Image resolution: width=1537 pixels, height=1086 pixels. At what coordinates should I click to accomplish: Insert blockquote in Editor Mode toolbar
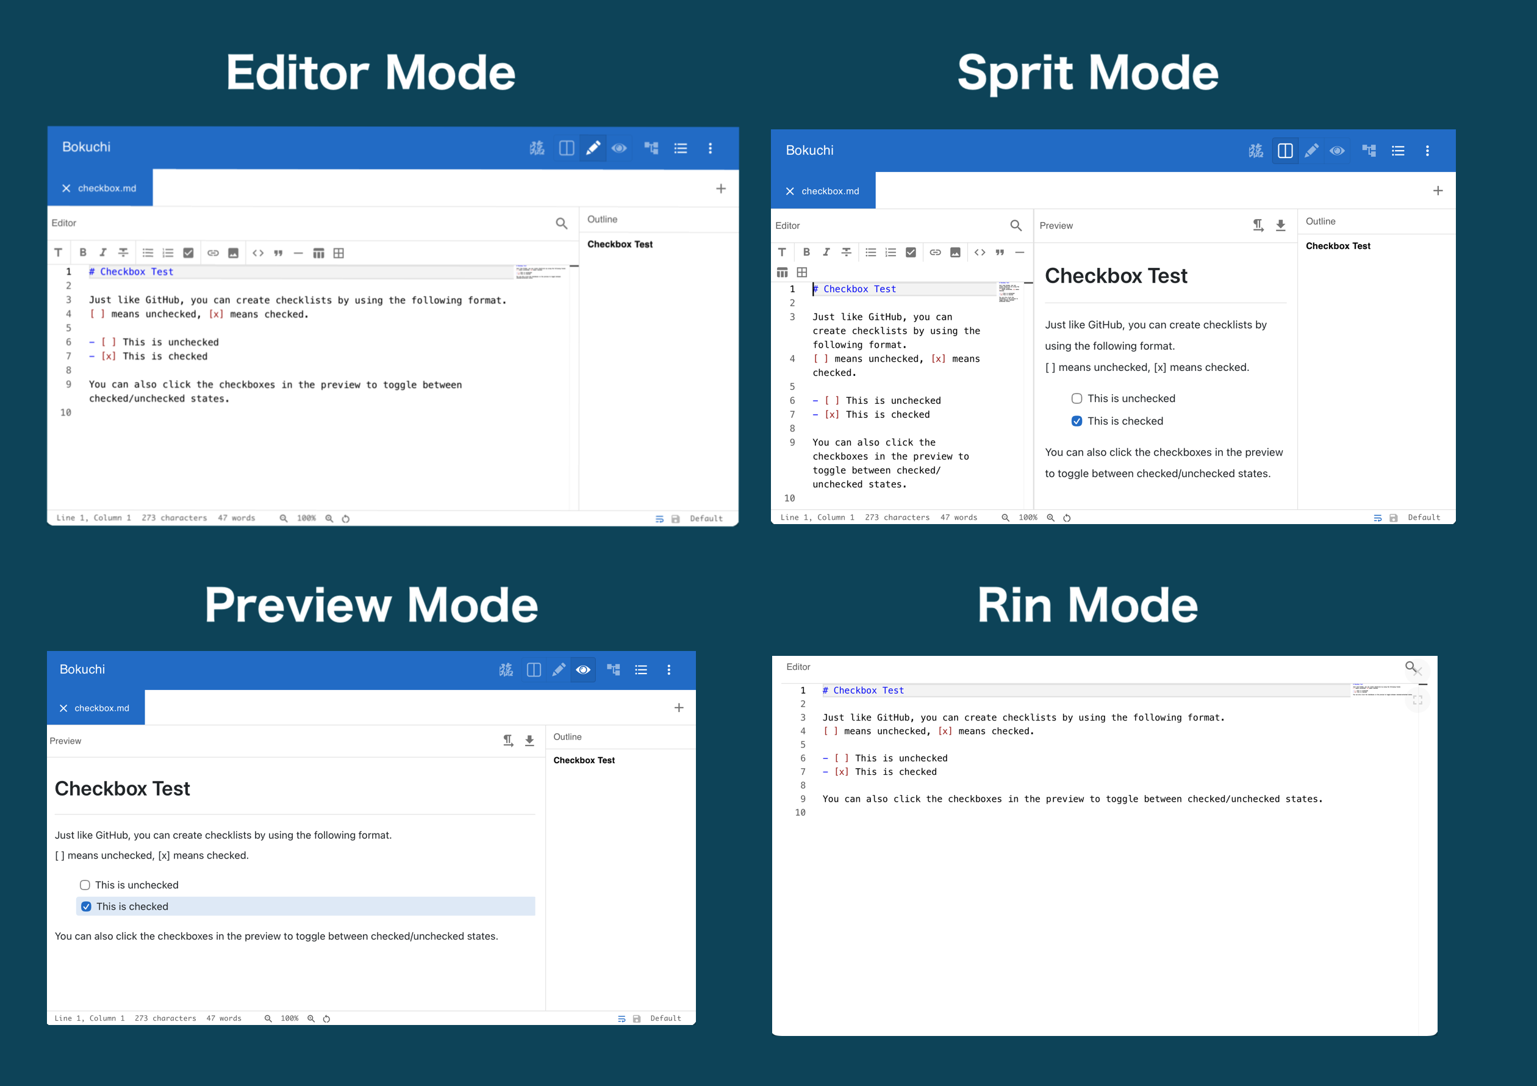[x=279, y=253]
